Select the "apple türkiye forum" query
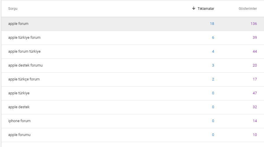Screen dimensions: 264x147 133,38
